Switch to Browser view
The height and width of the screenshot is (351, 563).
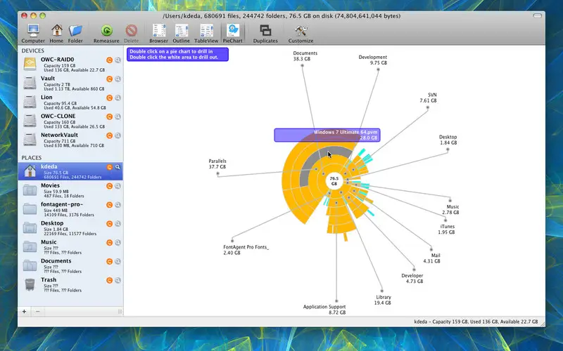[159, 30]
